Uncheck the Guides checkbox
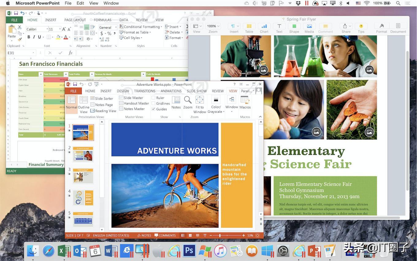The height and width of the screenshot is (261, 417). point(154,109)
